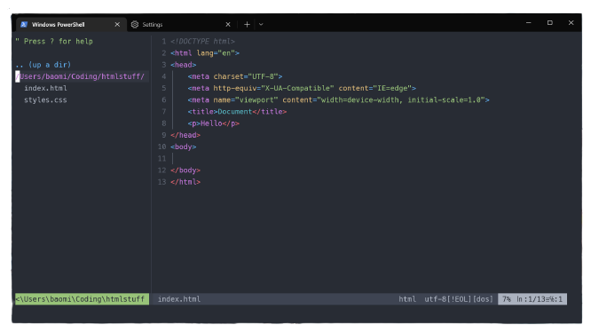This screenshot has width=591, height=333.
Task: Click the meta http-equiv X-UA-Compatible line
Action: tap(302, 88)
